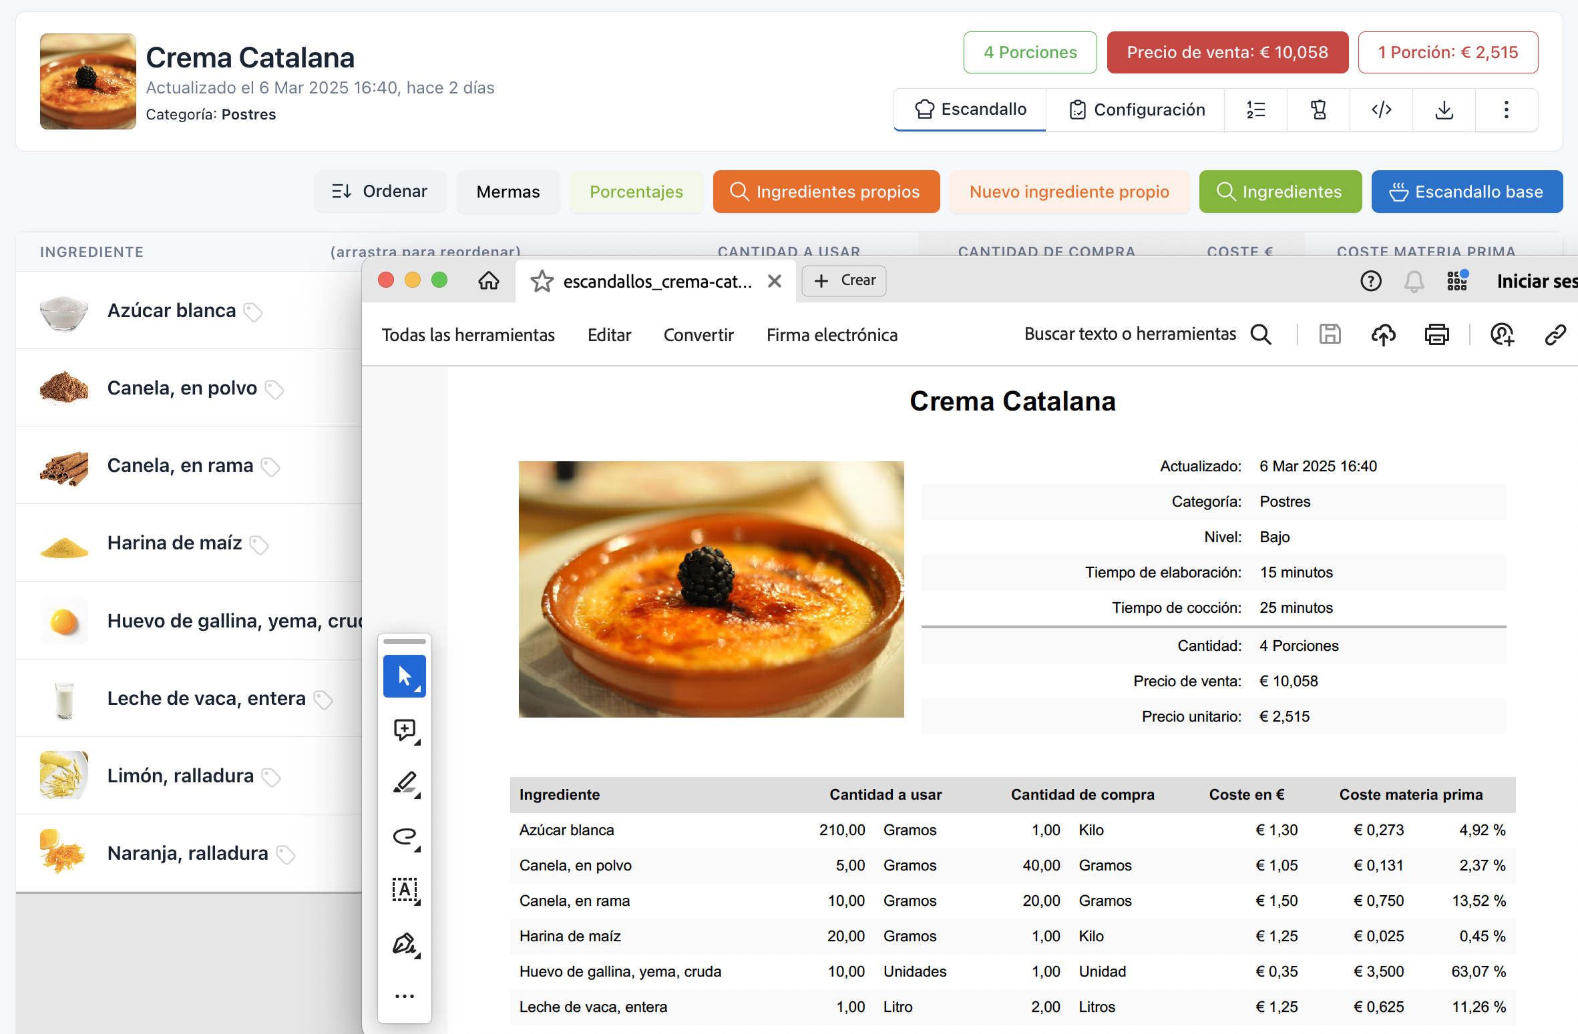Screen dimensions: 1578x1034
Task: Open the blender appliance icon tab
Action: pyautogui.click(x=1318, y=109)
